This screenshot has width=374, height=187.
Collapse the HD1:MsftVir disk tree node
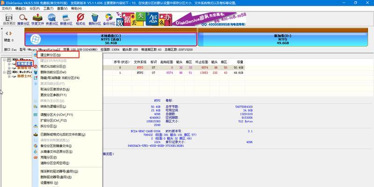[5, 72]
